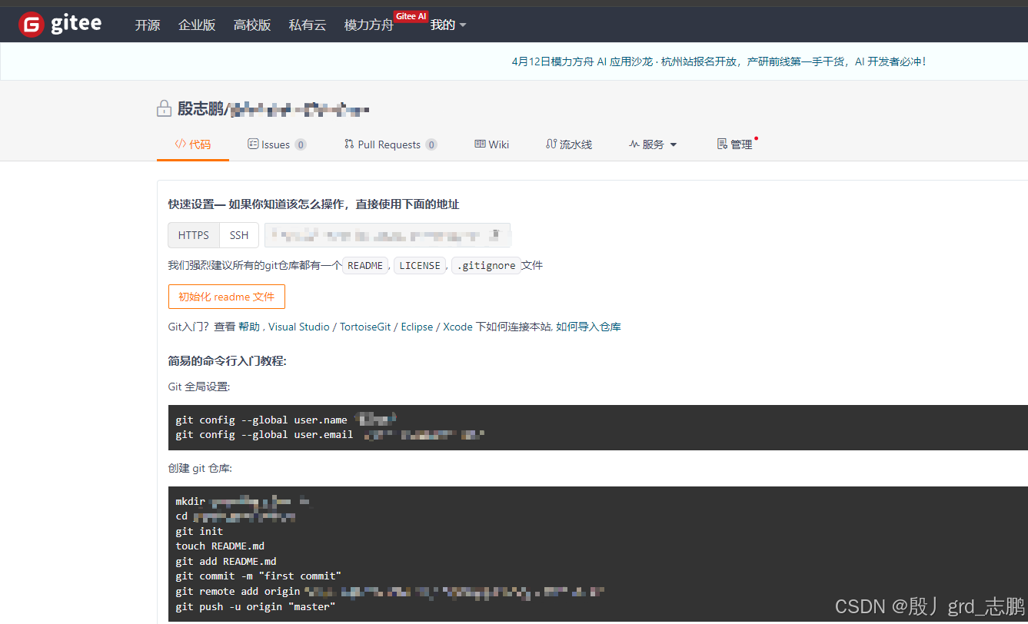Open the 企业版 navigation item

tap(197, 25)
